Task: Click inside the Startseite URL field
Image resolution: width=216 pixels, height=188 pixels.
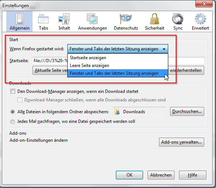Action: [50, 61]
